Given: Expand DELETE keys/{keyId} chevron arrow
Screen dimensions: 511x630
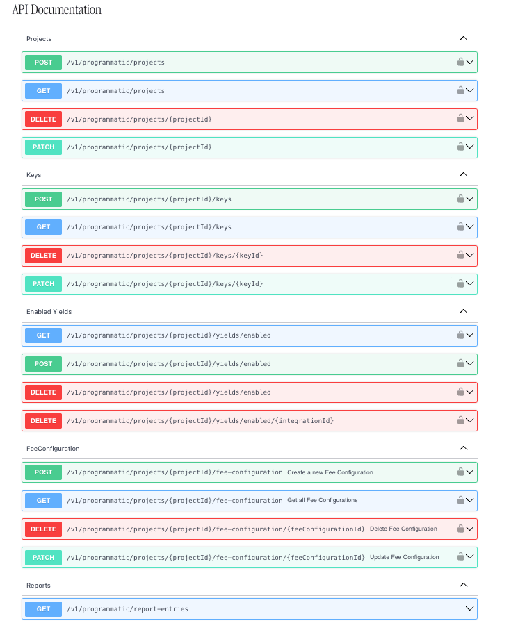Looking at the screenshot, I should pyautogui.click(x=469, y=255).
